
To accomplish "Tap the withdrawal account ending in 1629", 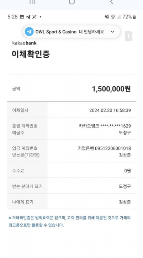I will click(x=105, y=126).
